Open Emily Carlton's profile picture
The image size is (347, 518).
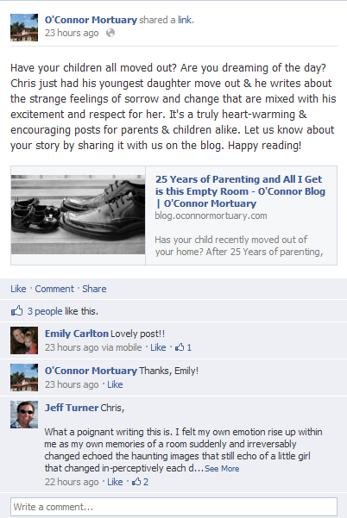coord(24,340)
